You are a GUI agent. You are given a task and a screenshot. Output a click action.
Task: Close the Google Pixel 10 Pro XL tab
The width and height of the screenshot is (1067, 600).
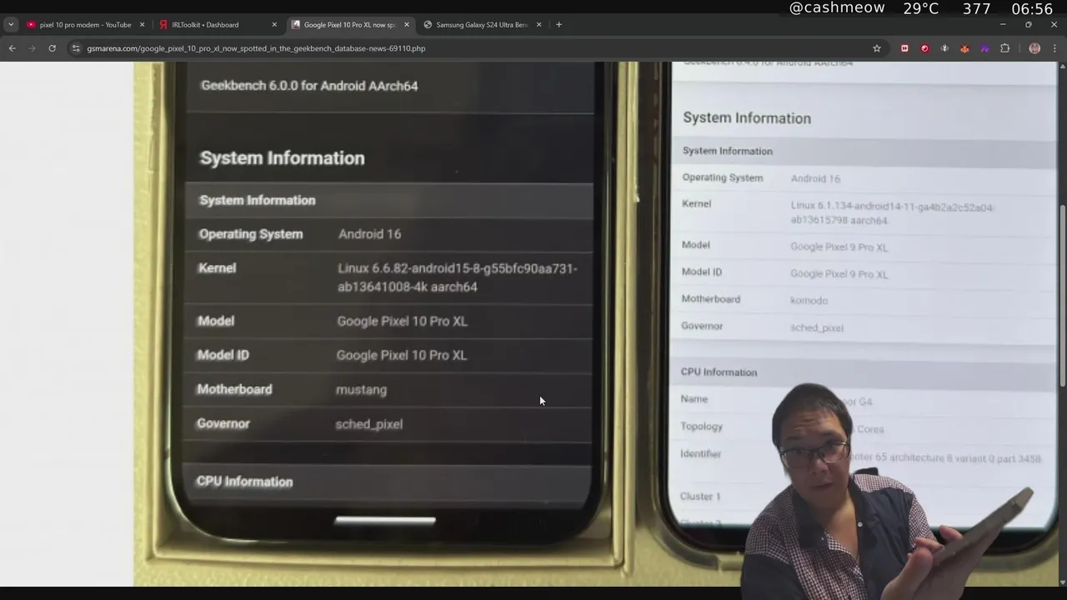pyautogui.click(x=407, y=25)
